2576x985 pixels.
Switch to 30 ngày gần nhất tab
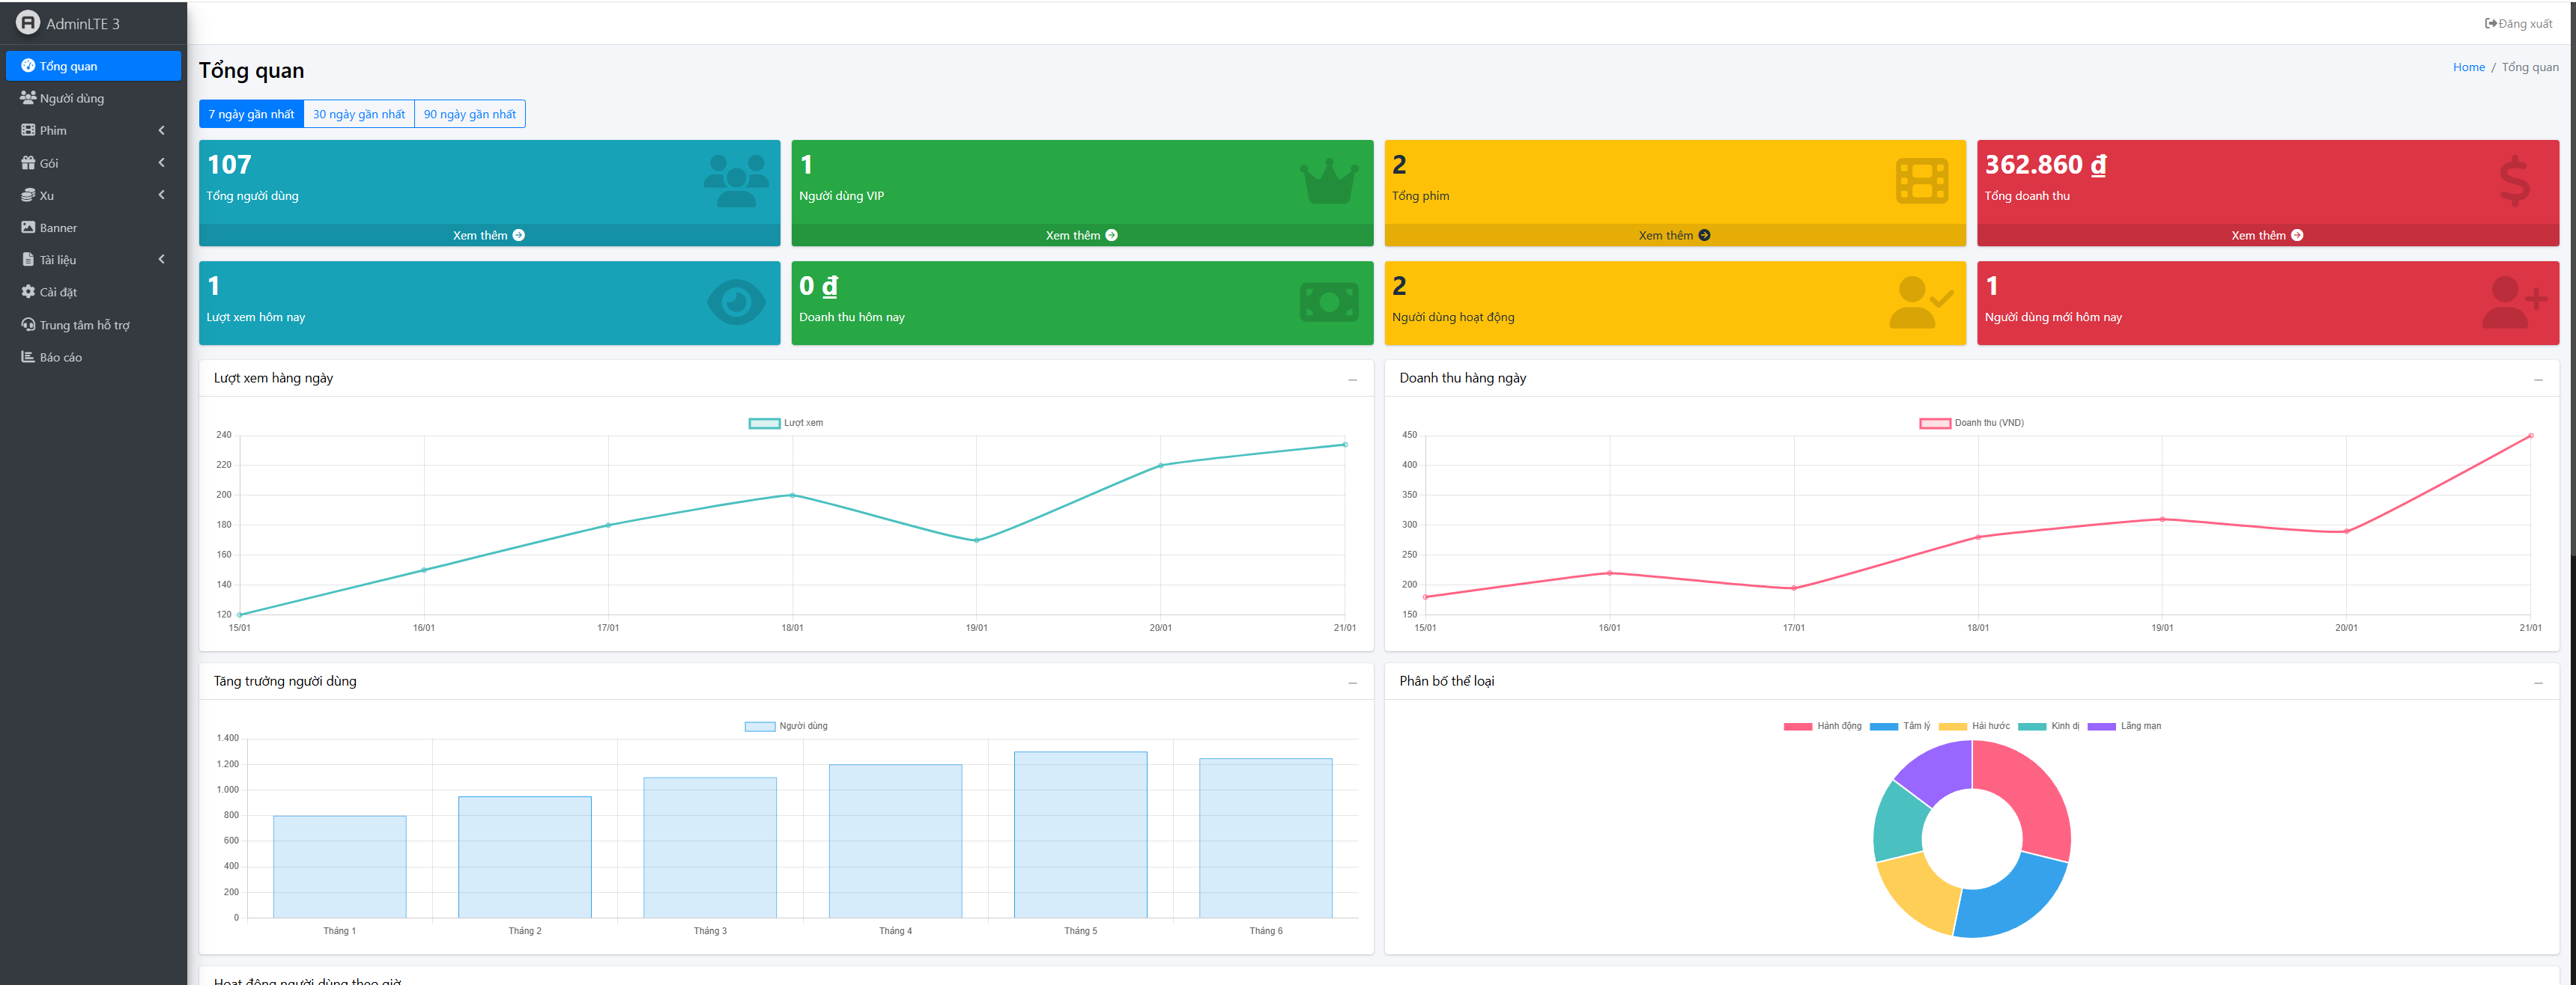(359, 115)
